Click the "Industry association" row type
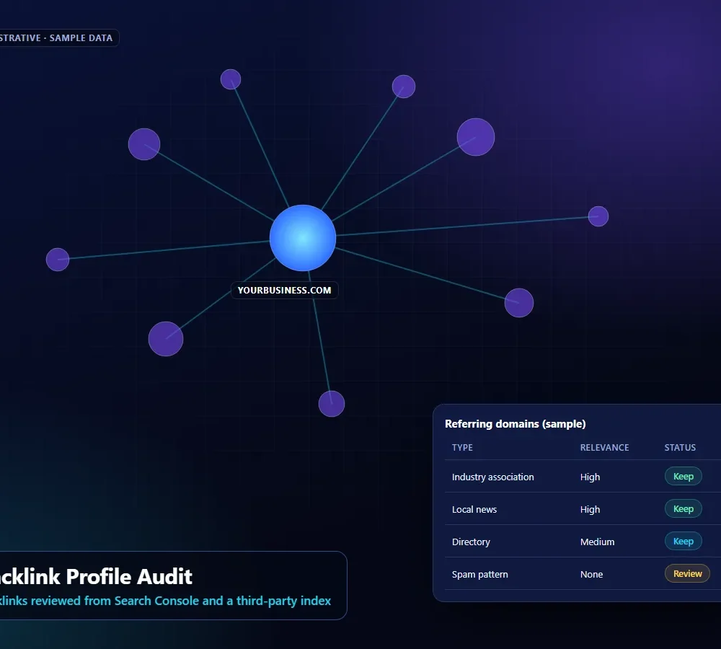 coord(492,477)
